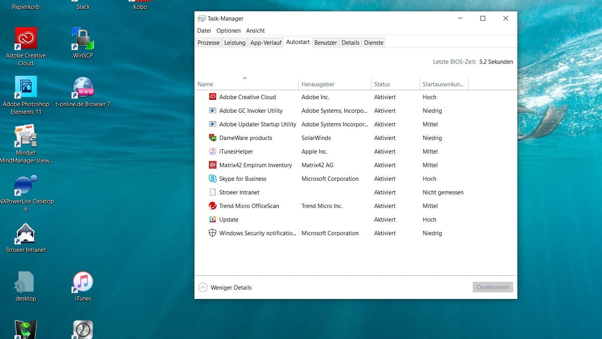Select the clock icon at bottom of desktop
Screen dimensions: 602x339
click(83, 329)
